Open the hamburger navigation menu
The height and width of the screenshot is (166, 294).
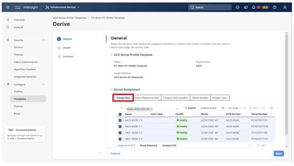pyautogui.click(x=8, y=7)
